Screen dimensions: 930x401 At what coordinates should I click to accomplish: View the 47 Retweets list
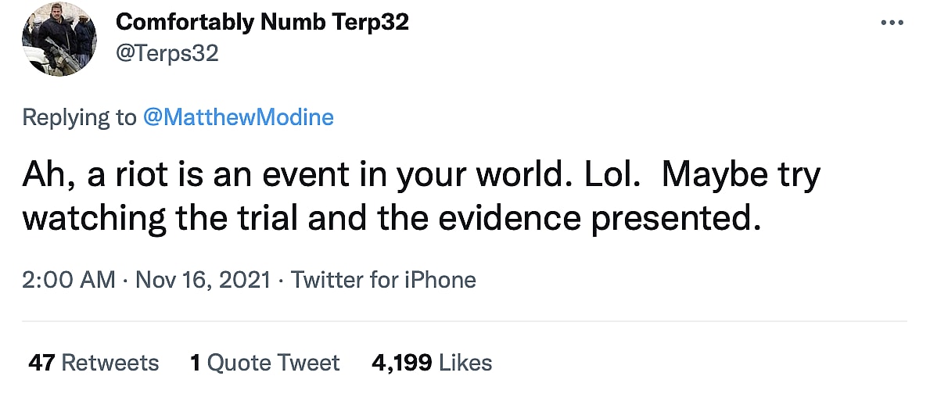click(x=93, y=363)
